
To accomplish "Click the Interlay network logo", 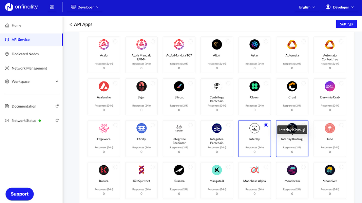I will pyautogui.click(x=254, y=128).
